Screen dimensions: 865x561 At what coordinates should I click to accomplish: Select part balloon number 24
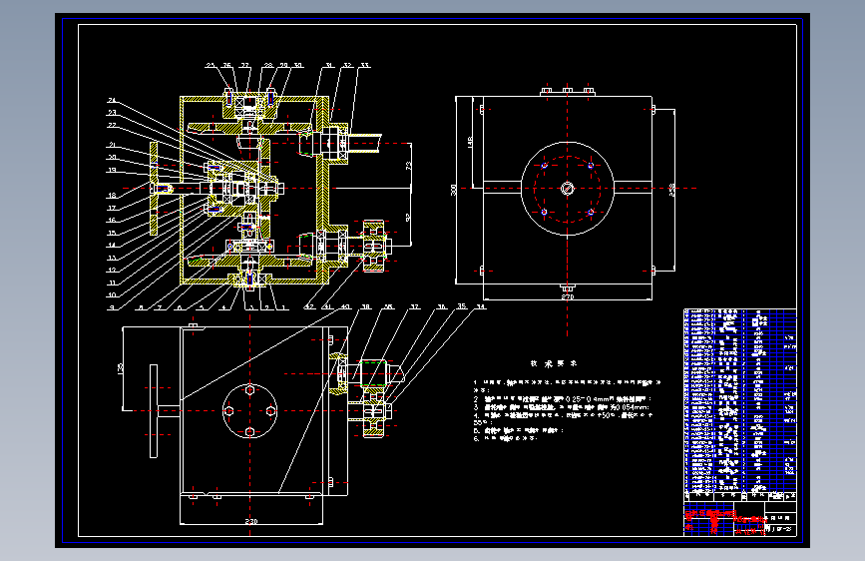[x=112, y=100]
